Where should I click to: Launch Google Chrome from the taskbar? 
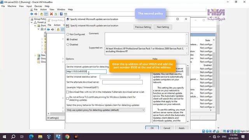(67, 136)
